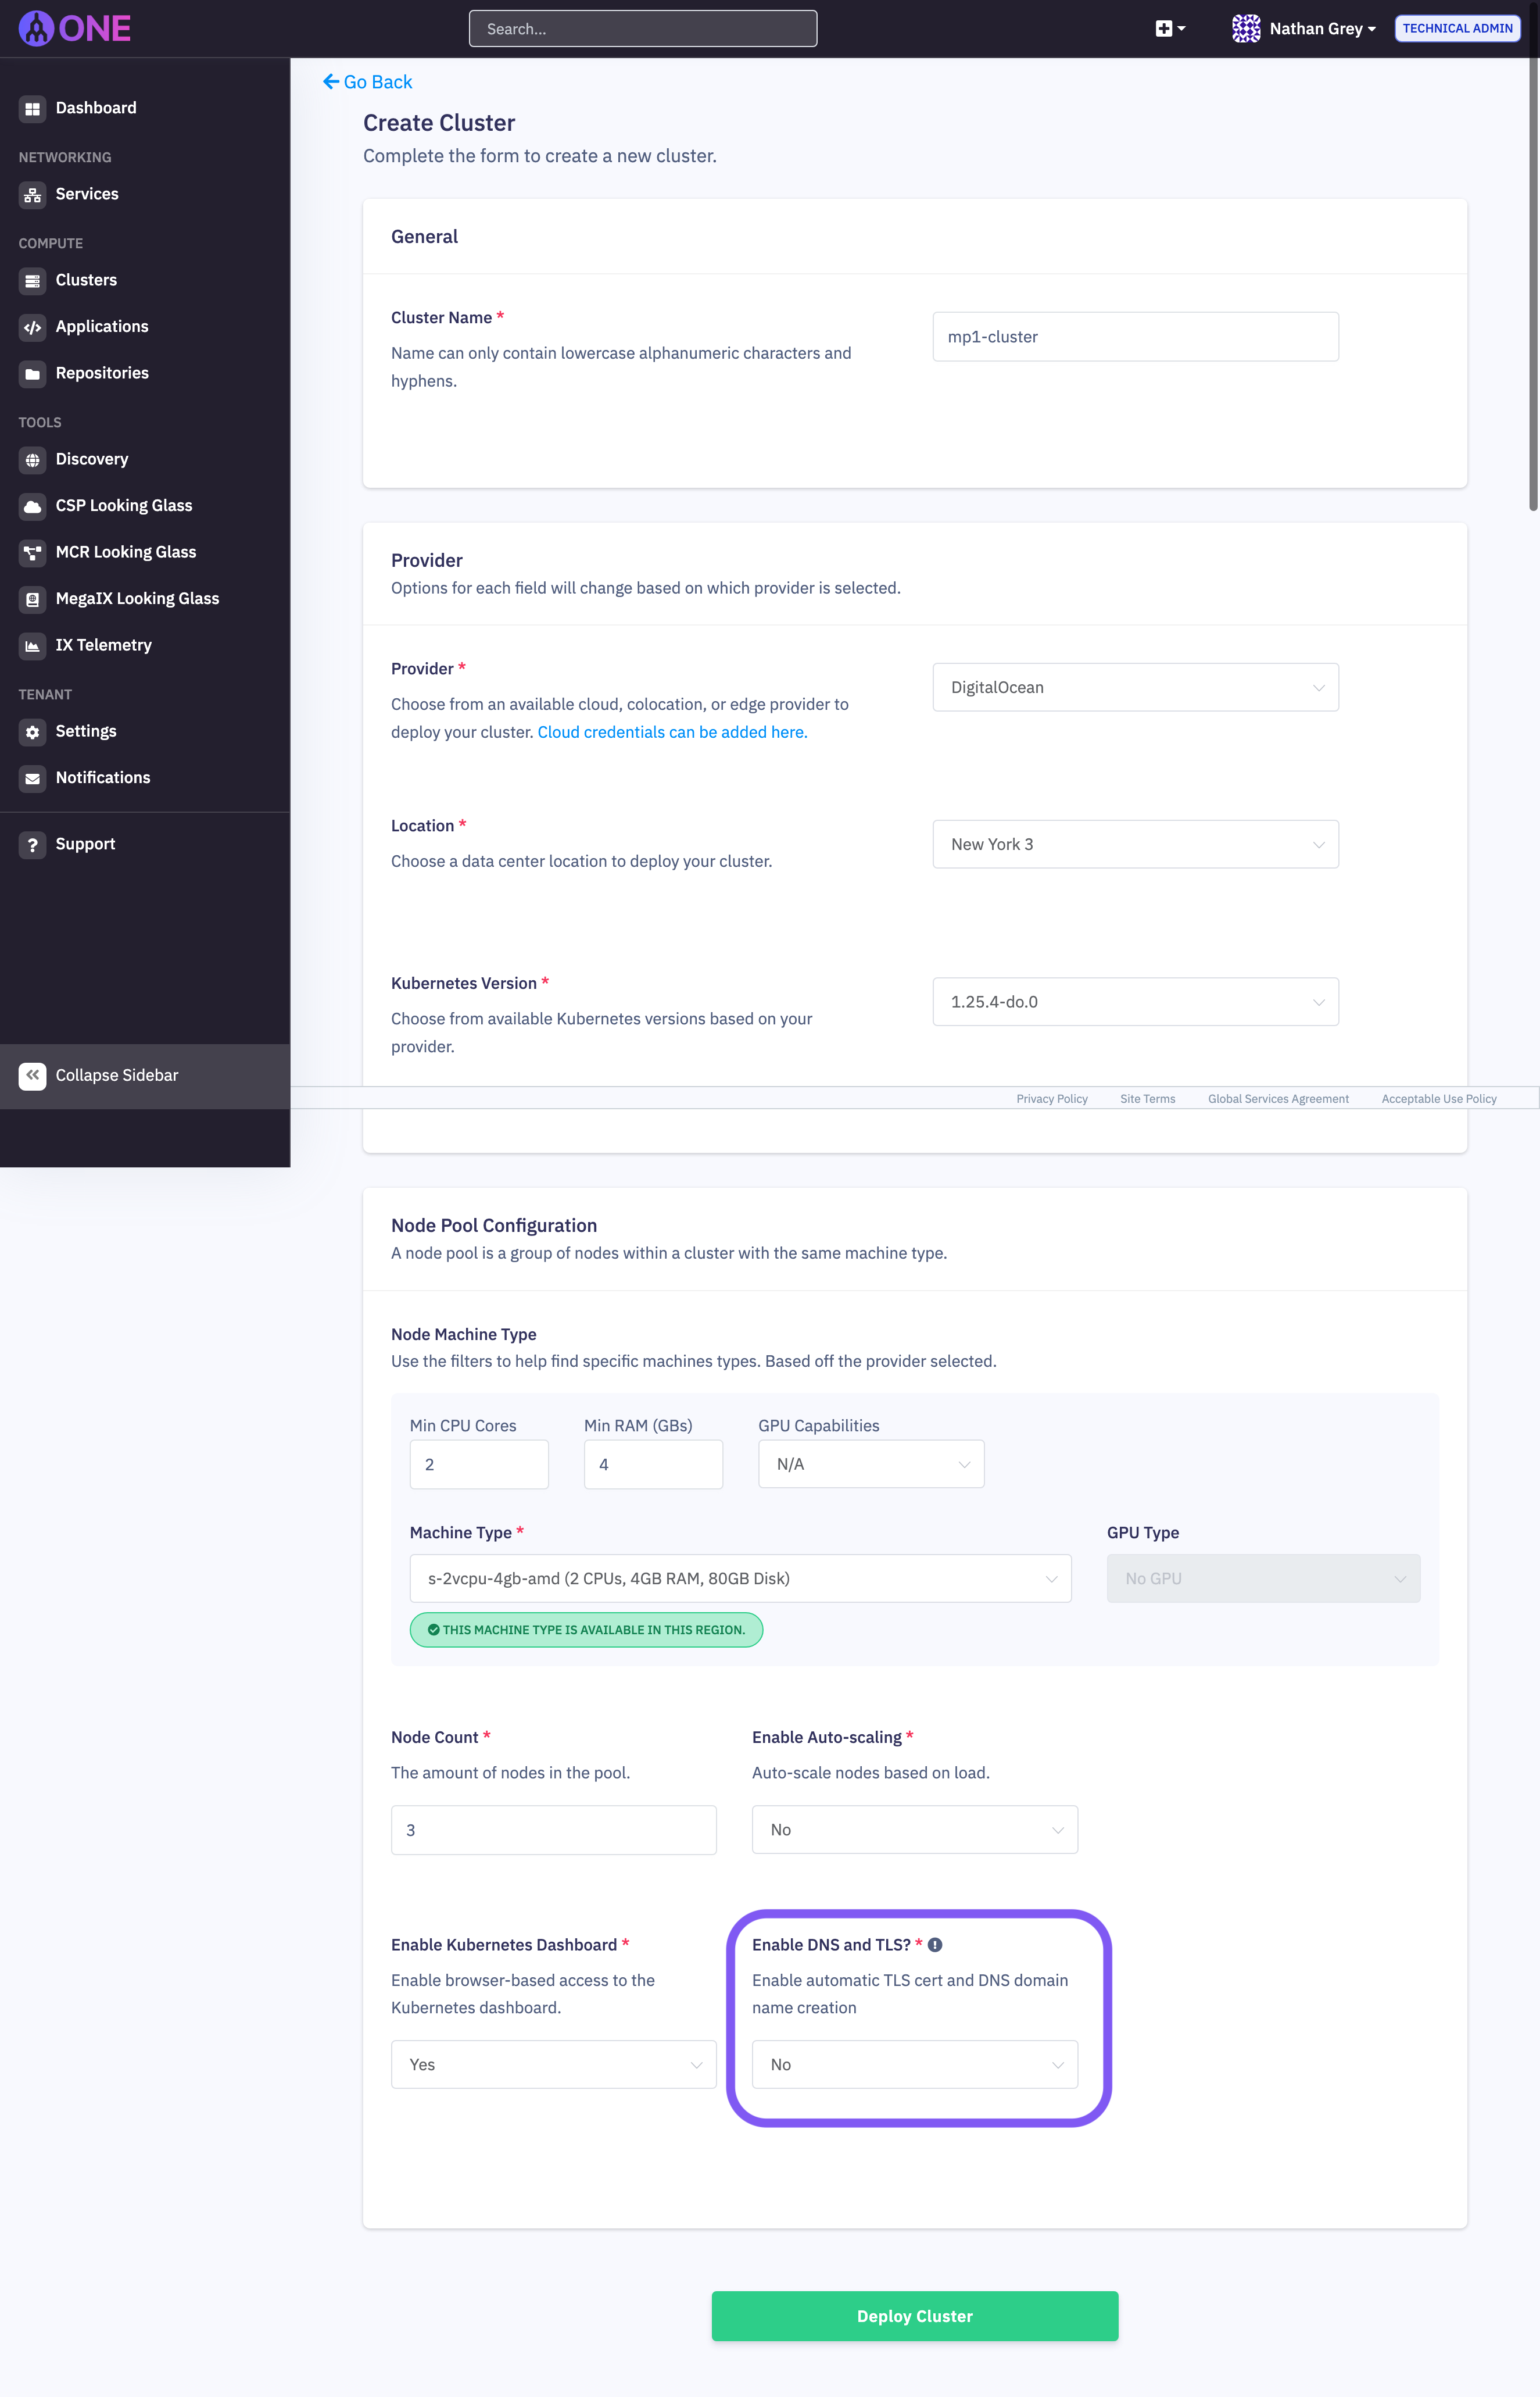This screenshot has width=1540, height=2397.
Task: Expand the Machine Type dropdown
Action: (x=740, y=1578)
